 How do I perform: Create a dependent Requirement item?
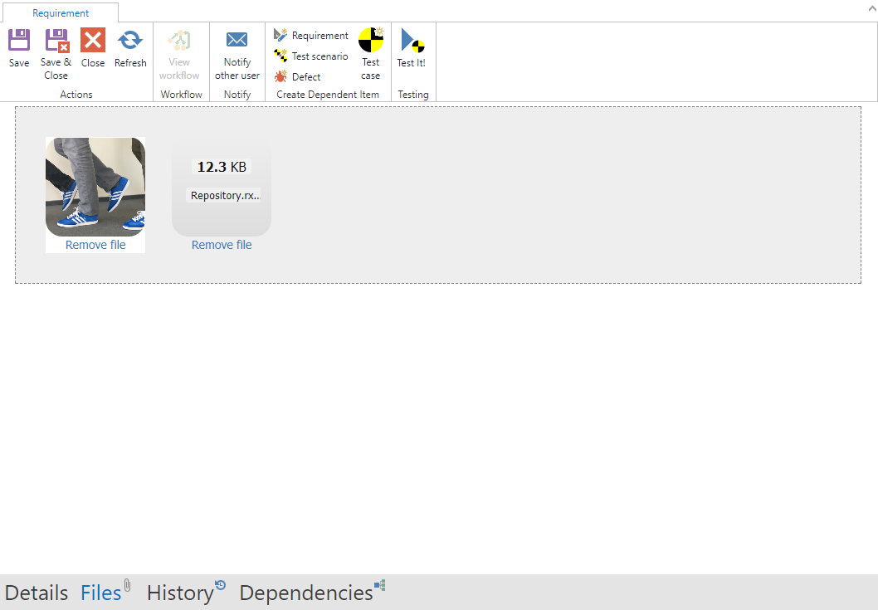coord(312,36)
